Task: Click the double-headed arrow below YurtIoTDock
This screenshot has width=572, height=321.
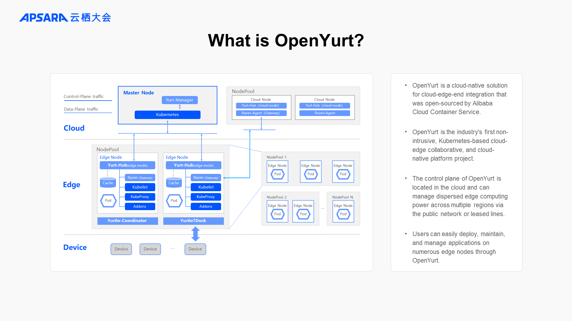Action: tap(195, 234)
